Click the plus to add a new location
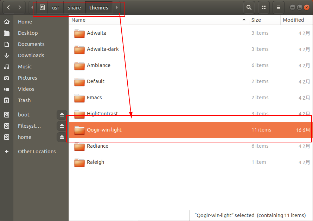 7,152
